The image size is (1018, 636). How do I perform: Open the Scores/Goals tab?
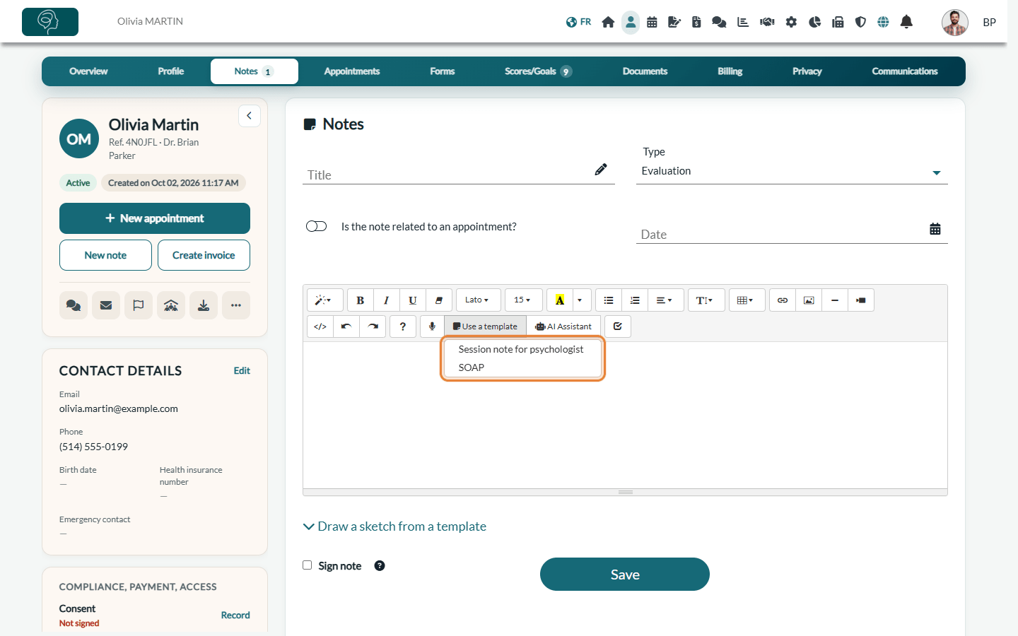coord(538,71)
